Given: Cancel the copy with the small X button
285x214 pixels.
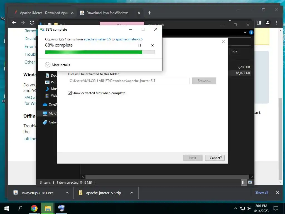Looking at the screenshot, I should pyautogui.click(x=153, y=45).
